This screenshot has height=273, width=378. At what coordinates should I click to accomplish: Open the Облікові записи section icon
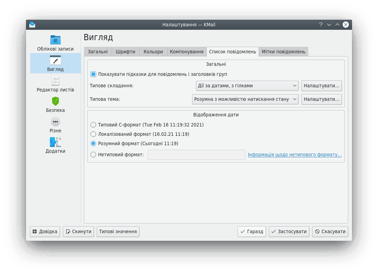point(55,39)
